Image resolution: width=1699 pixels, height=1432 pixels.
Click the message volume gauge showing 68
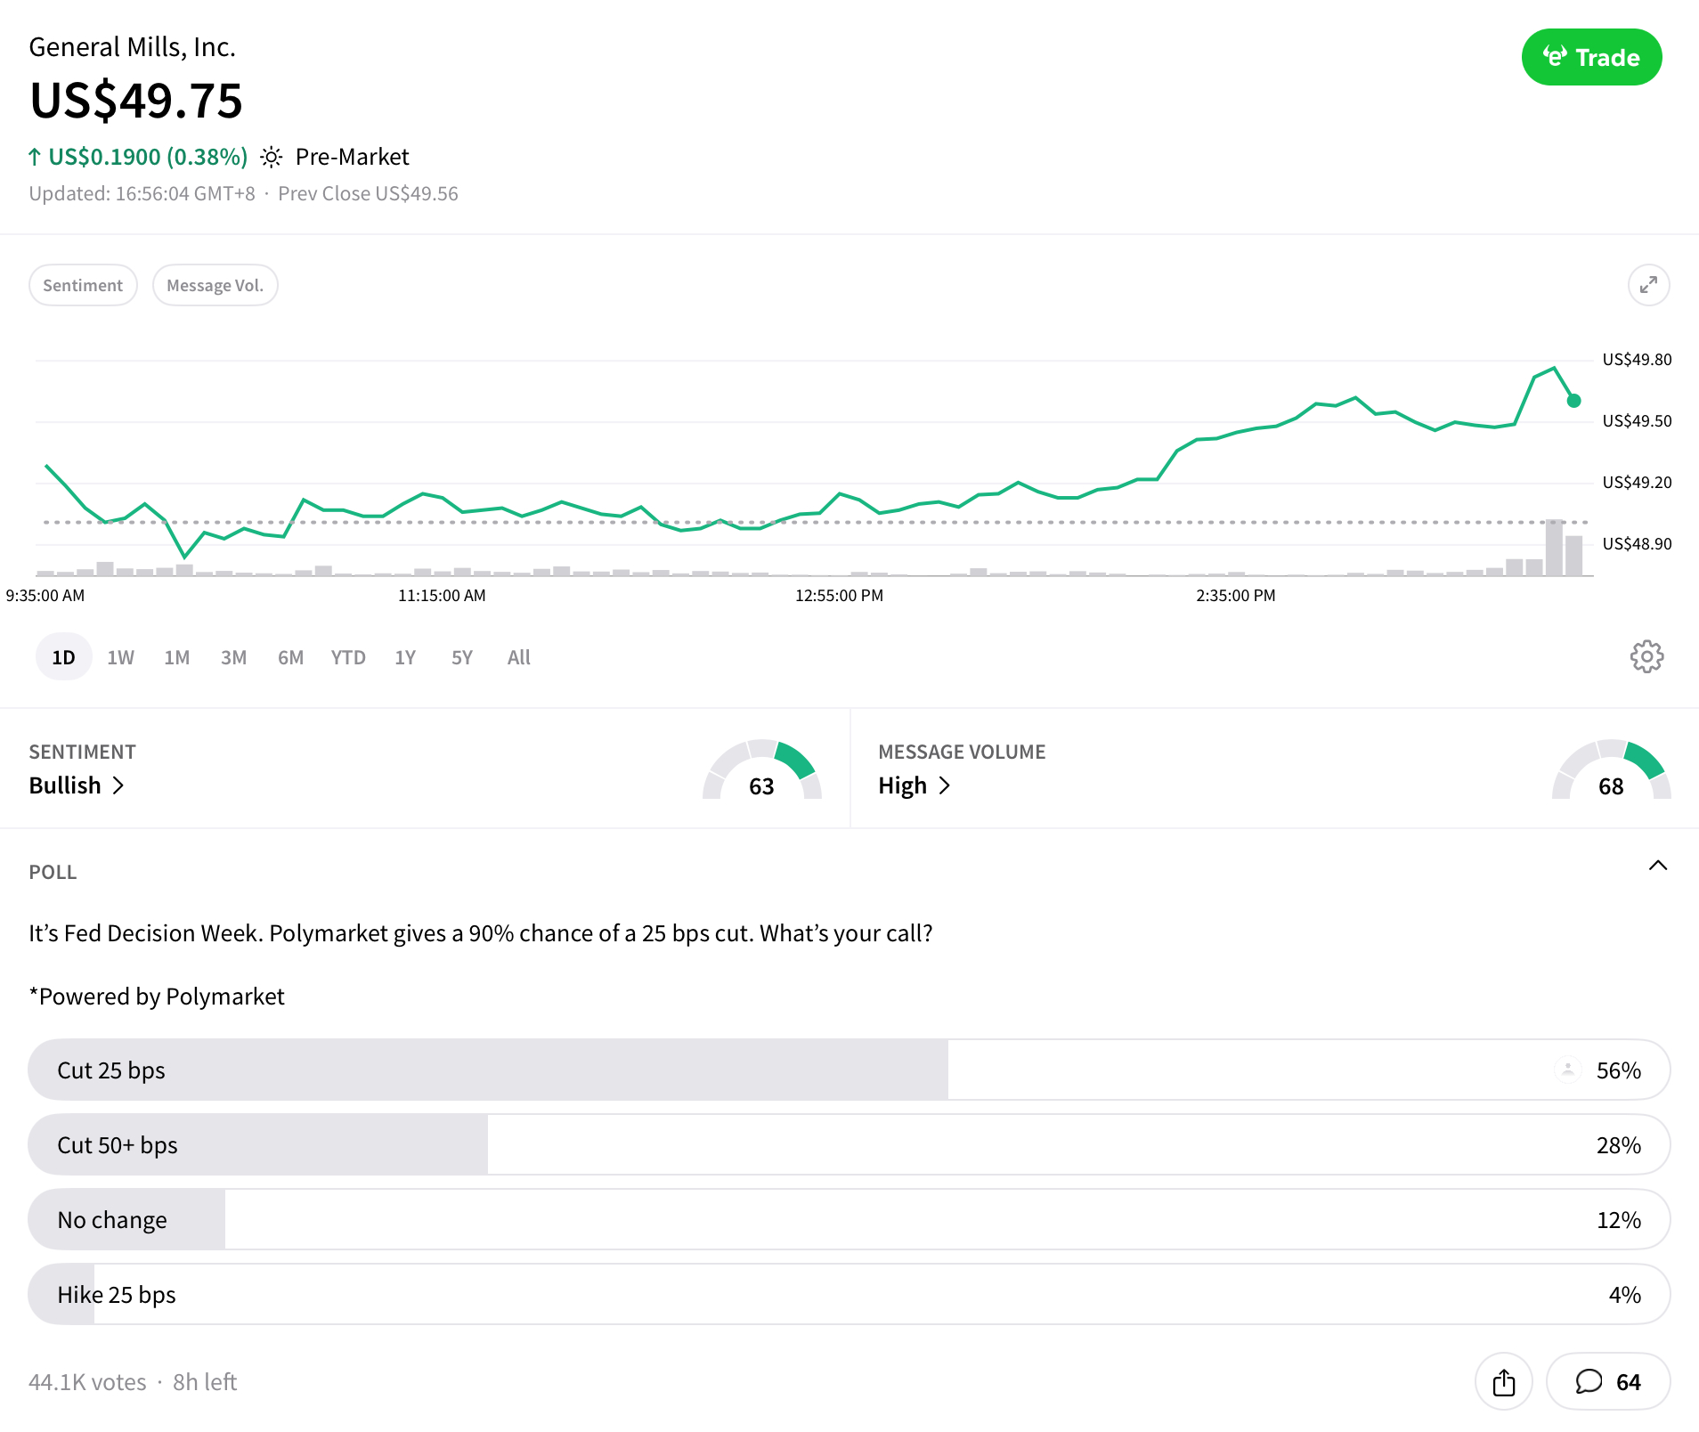pyautogui.click(x=1610, y=772)
